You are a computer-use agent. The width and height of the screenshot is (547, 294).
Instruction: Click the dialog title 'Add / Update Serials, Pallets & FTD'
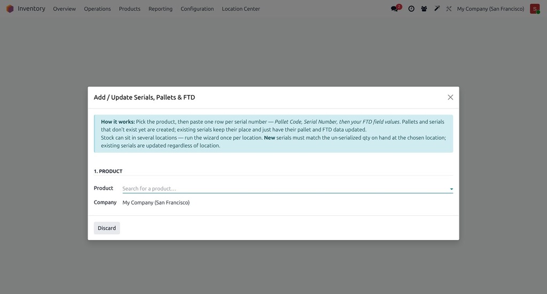coord(144,97)
